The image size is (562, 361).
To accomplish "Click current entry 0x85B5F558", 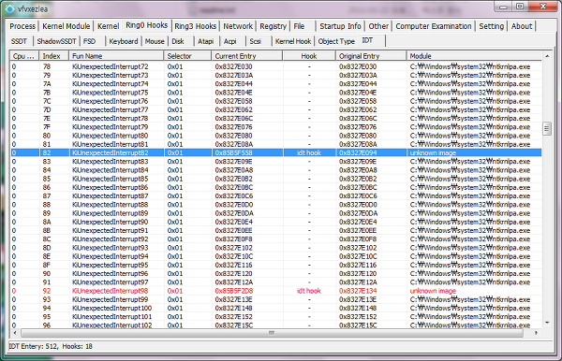I will [x=233, y=152].
